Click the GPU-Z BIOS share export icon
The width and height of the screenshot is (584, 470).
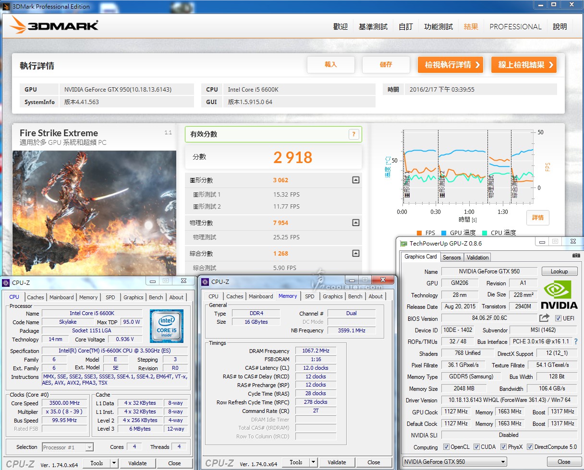click(544, 318)
